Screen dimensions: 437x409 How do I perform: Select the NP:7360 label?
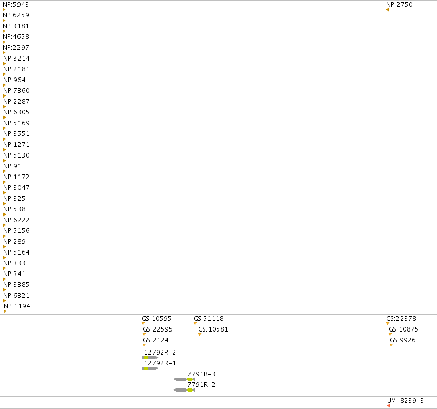click(16, 91)
